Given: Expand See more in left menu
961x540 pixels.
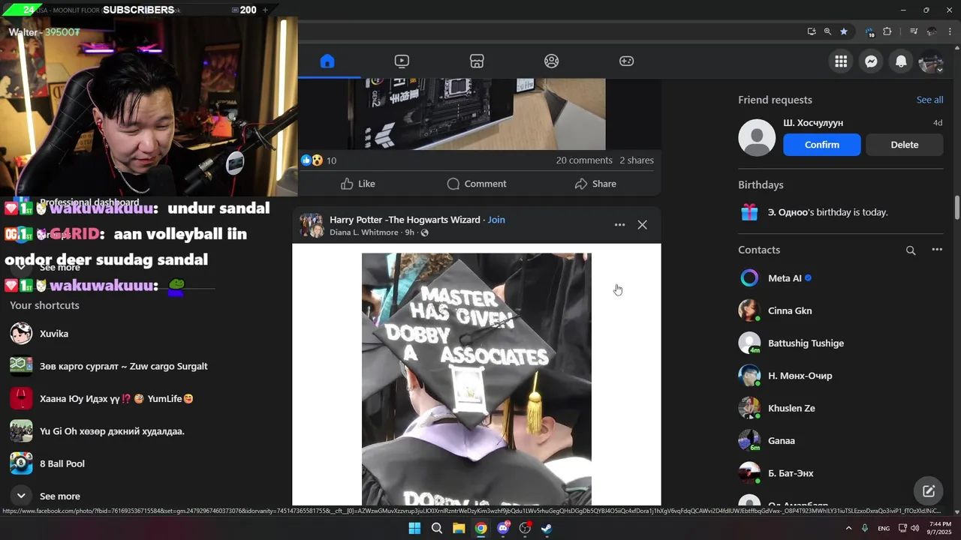Looking at the screenshot, I should point(59,267).
